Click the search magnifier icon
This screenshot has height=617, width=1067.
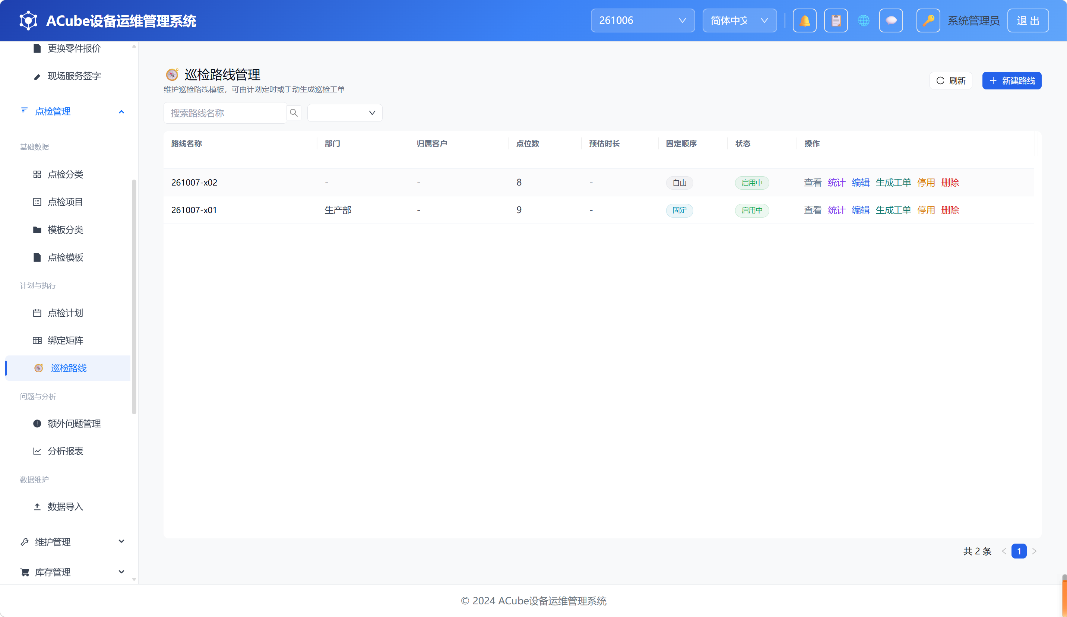pos(294,113)
